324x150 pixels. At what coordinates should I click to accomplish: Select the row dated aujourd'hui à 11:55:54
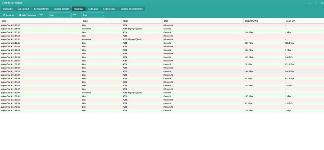(162, 79)
